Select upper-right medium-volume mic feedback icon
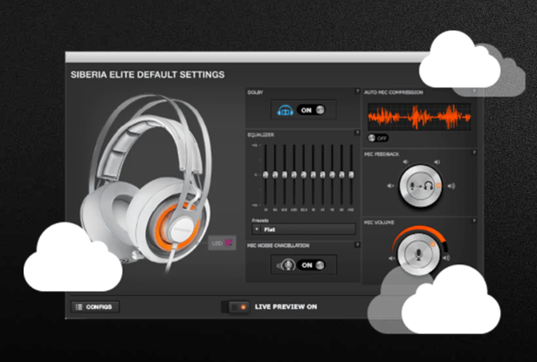This screenshot has width=537, height=362. [437, 162]
